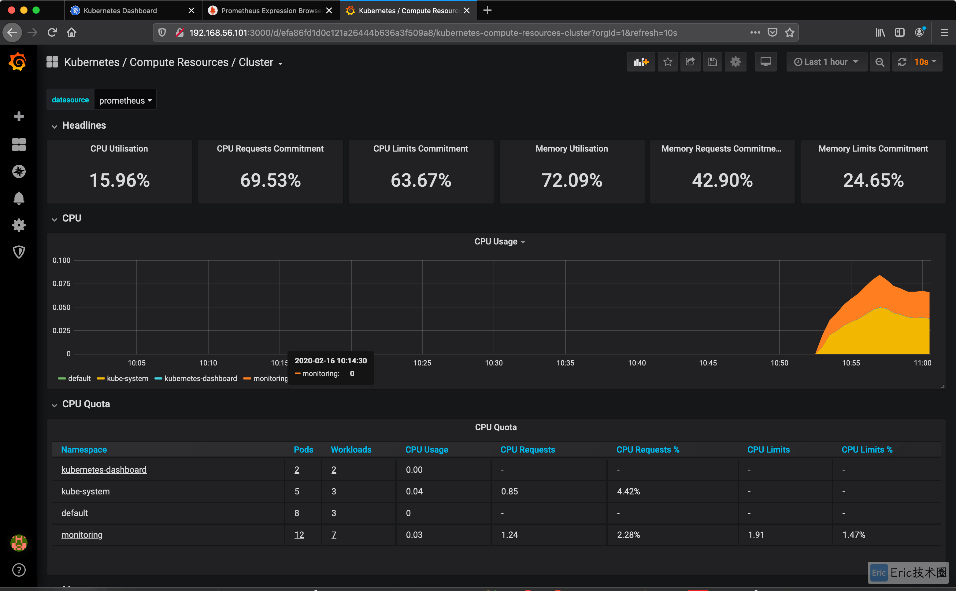Viewport: 956px width, 591px height.
Task: Open the Explore compass icon
Action: click(x=19, y=171)
